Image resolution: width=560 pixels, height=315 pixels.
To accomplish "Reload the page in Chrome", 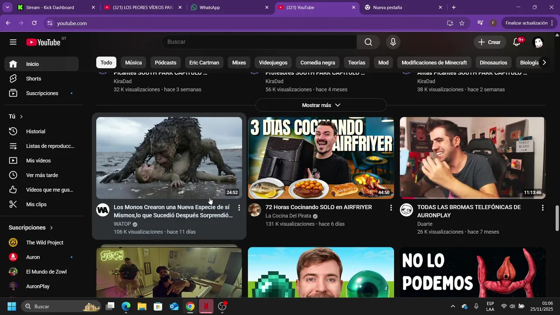I will tap(34, 23).
